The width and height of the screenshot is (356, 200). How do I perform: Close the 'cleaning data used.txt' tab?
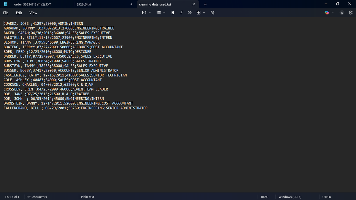[194, 4]
